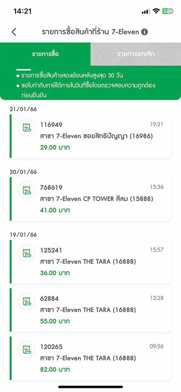Viewport: 181px width, 392px height.
Task: Tap receipt icon of transaction 120265
Action: (x=27, y=350)
